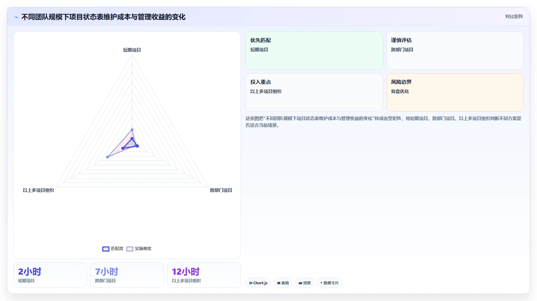The height and width of the screenshot is (301, 537).
Task: Click the 表格 tag chip
Action: (283, 283)
